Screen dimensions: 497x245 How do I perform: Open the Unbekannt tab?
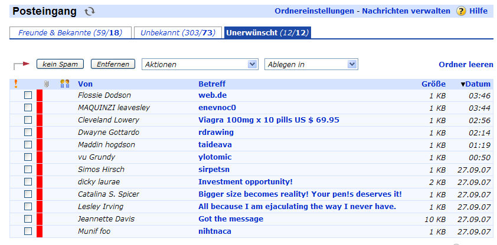pyautogui.click(x=178, y=32)
